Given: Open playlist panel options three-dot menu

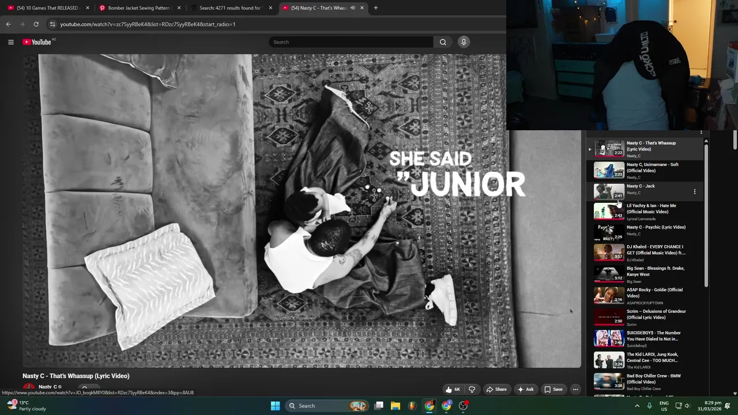Looking at the screenshot, I should click(701, 133).
